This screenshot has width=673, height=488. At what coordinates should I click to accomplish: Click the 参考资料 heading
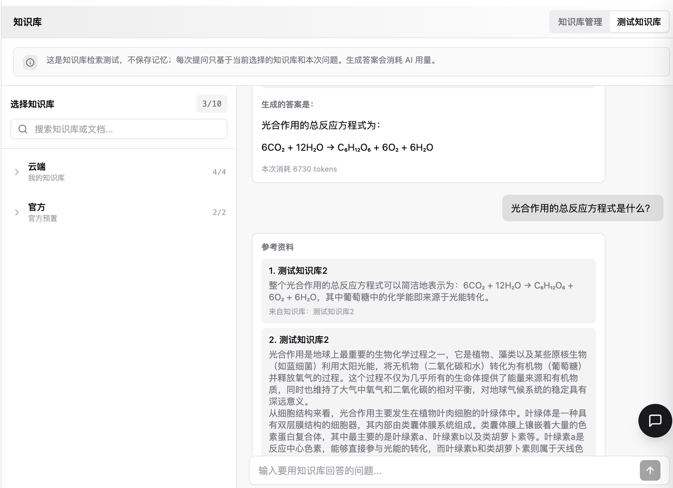pyautogui.click(x=278, y=247)
